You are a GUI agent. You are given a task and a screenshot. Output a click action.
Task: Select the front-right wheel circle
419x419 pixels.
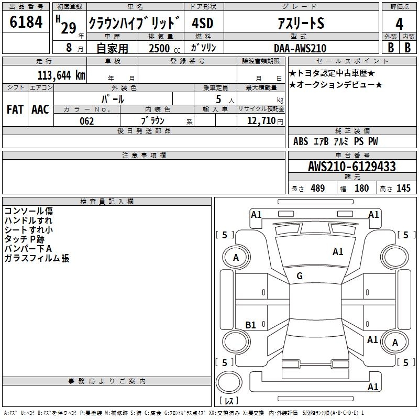tap(395, 257)
